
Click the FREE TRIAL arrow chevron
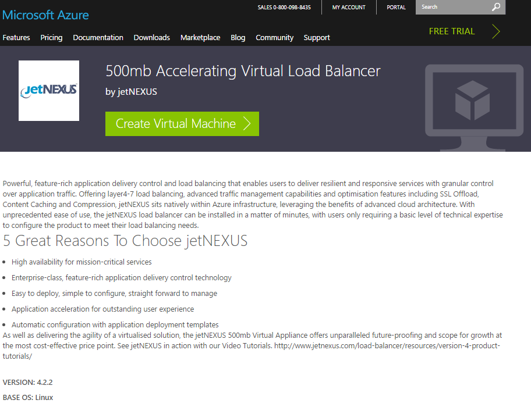[x=496, y=31]
